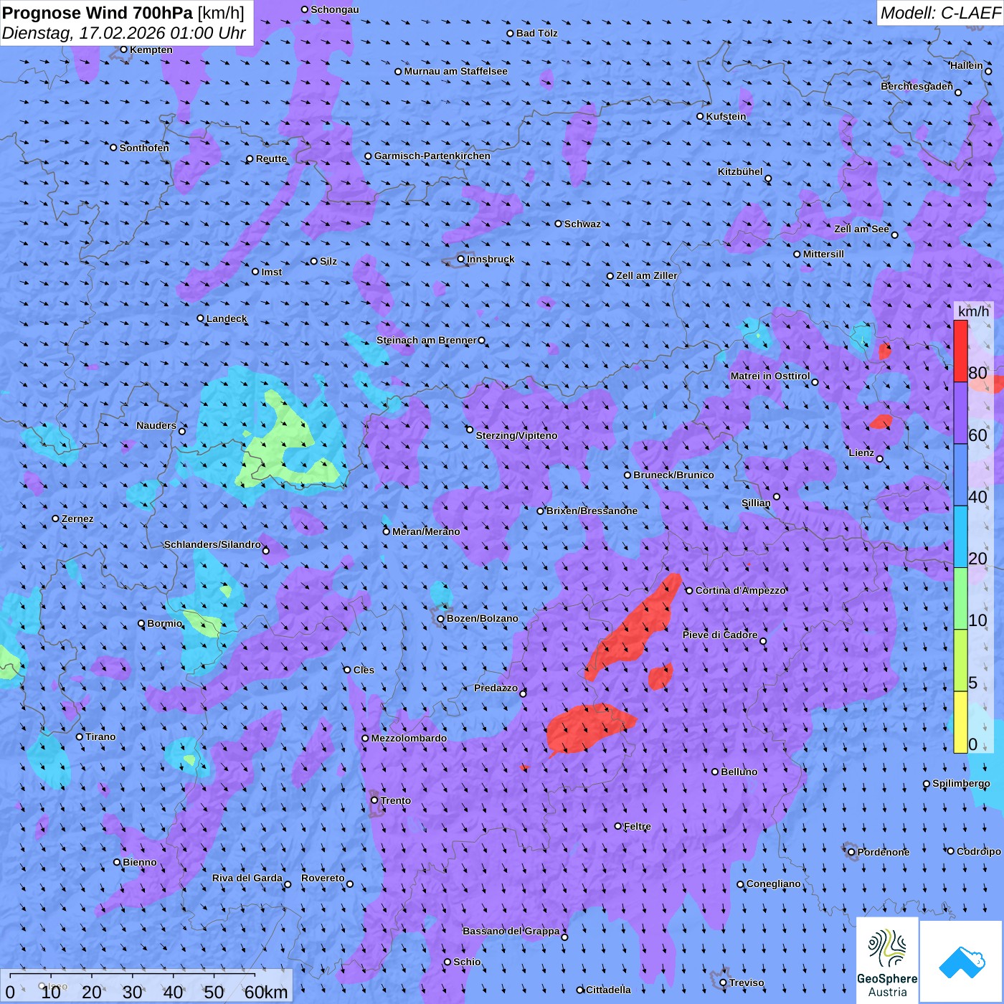This screenshot has width=1004, height=1004.
Task: Select the Sonthofen label
Action: tap(144, 148)
